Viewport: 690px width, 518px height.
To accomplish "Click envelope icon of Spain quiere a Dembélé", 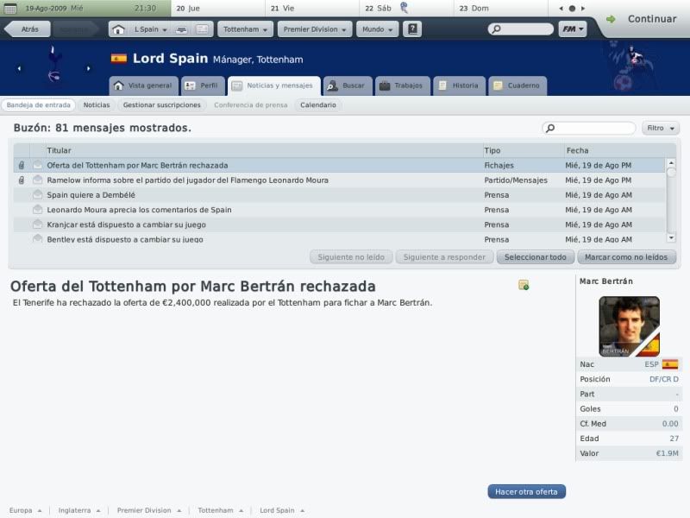I will tap(37, 195).
